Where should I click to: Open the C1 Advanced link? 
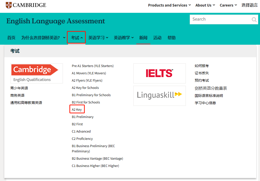coord(81,131)
